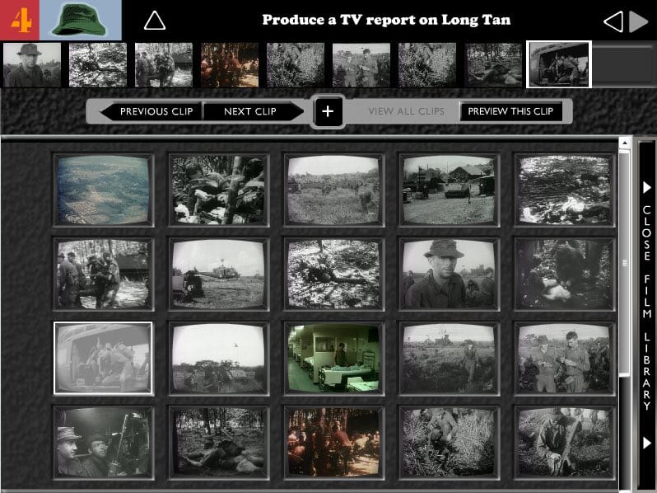Image resolution: width=657 pixels, height=493 pixels.
Task: Select the red-tinted color clip in timeline
Action: 230,65
